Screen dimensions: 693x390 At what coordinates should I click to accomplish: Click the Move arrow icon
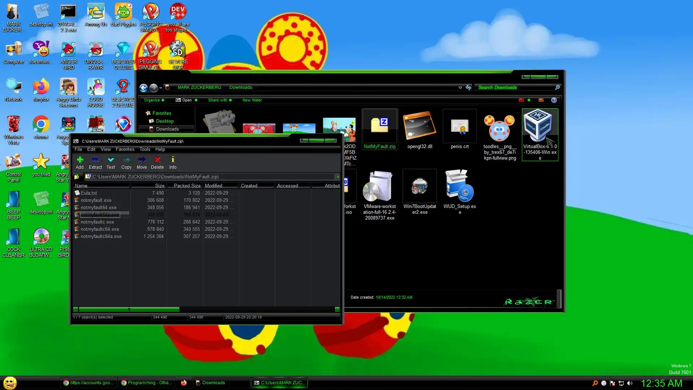(142, 162)
